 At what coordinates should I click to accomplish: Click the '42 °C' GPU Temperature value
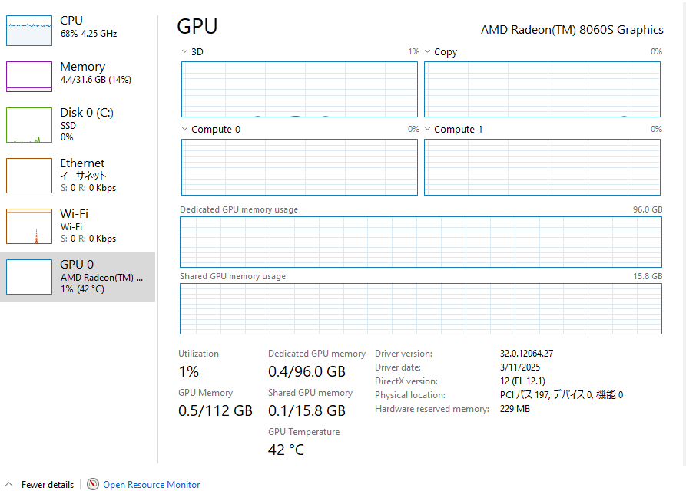click(286, 450)
